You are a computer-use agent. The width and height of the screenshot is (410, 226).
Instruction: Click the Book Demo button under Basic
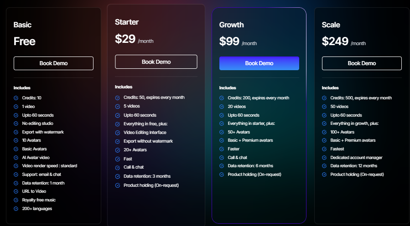53,63
